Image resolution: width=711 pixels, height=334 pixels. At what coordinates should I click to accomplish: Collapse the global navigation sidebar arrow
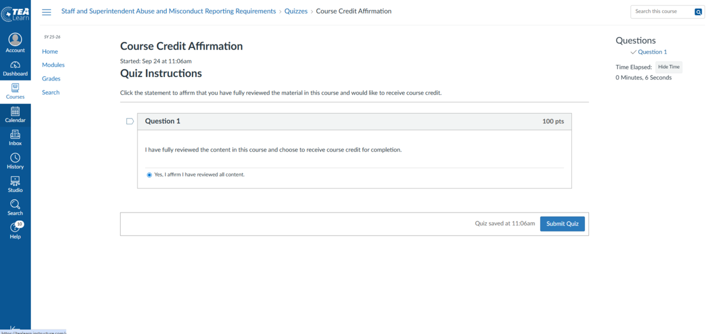tap(15, 329)
